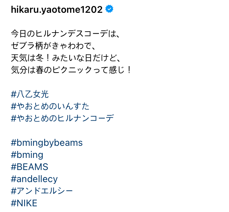Click the phrase 天気は冬 in the caption

29,58
